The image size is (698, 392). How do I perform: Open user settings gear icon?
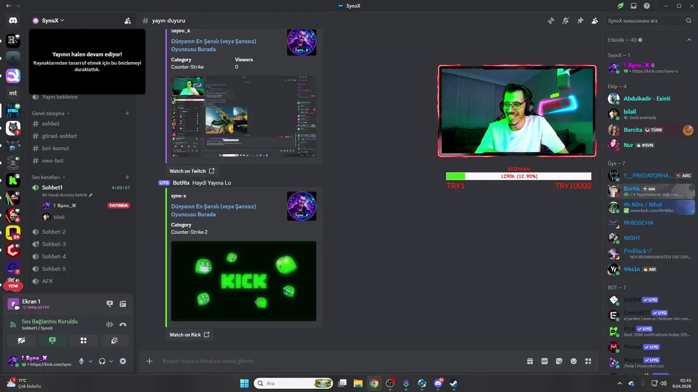click(x=123, y=361)
